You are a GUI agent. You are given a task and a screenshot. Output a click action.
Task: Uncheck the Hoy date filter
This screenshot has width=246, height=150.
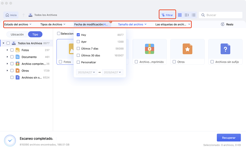tap(78, 35)
